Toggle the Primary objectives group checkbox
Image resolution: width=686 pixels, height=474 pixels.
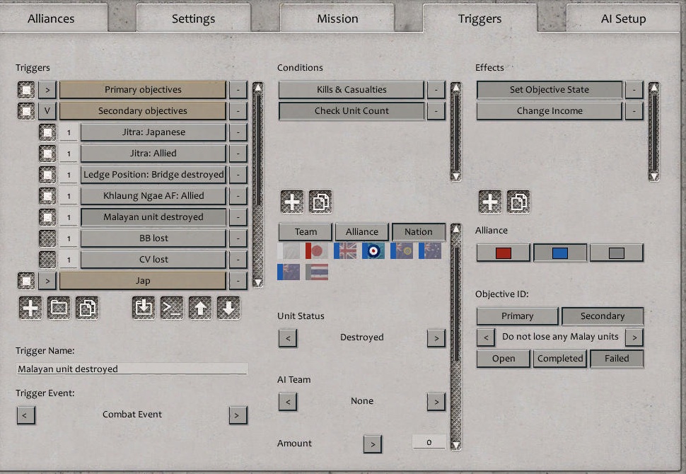click(26, 90)
